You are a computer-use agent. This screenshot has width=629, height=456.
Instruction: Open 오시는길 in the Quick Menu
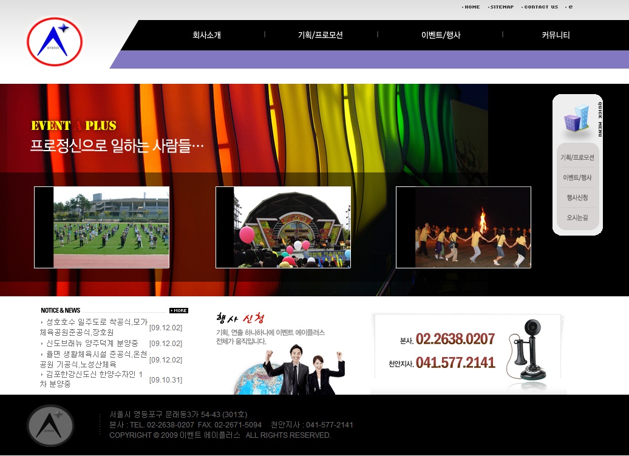click(577, 217)
